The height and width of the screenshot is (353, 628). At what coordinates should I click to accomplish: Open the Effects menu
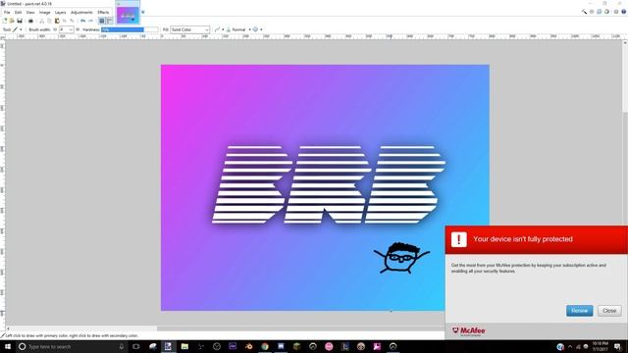tap(103, 13)
